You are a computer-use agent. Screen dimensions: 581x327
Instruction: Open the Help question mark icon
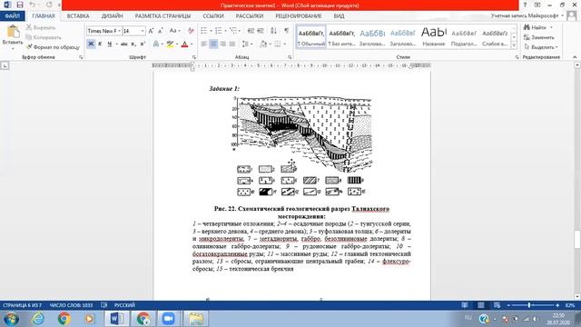525,5
